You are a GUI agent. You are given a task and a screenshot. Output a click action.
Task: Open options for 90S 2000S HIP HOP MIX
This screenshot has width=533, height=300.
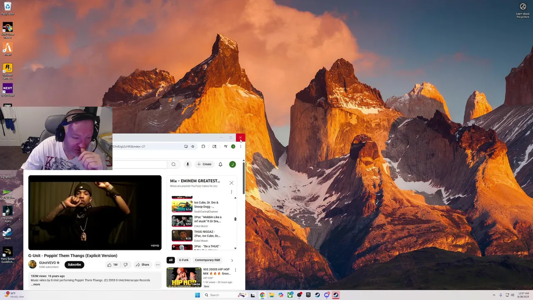235,270
